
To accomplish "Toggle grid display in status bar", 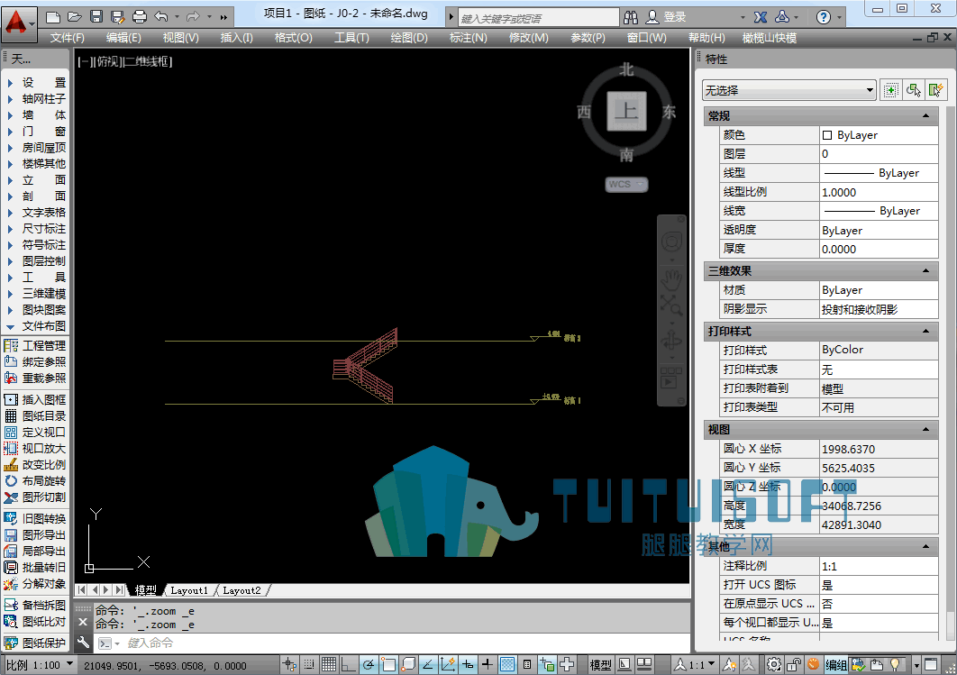I will coord(328,664).
